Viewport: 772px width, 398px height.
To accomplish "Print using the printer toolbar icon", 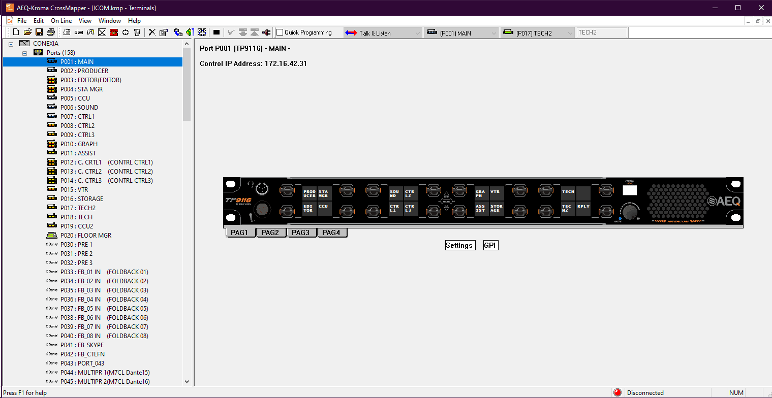I will coord(51,32).
